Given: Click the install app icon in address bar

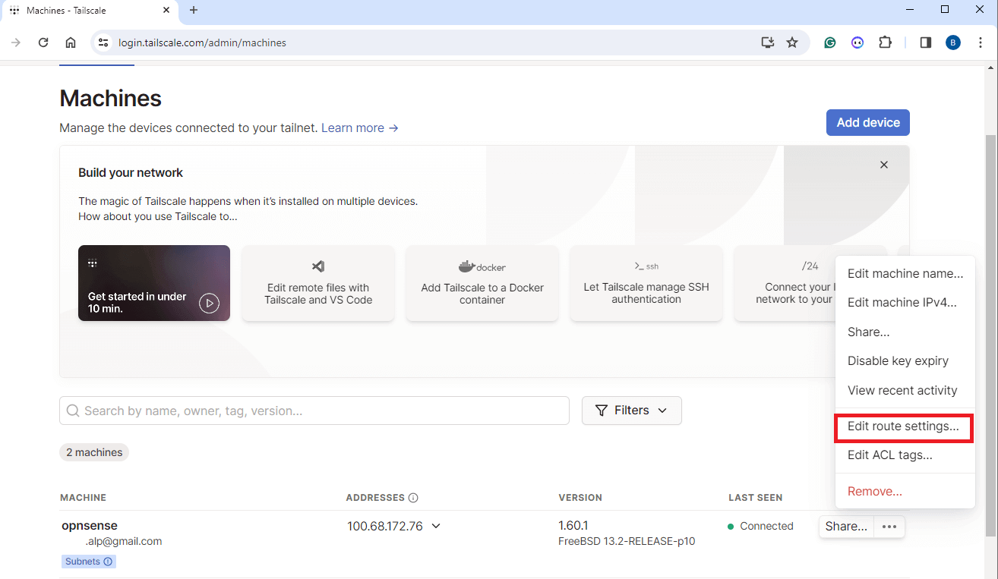Looking at the screenshot, I should point(768,42).
